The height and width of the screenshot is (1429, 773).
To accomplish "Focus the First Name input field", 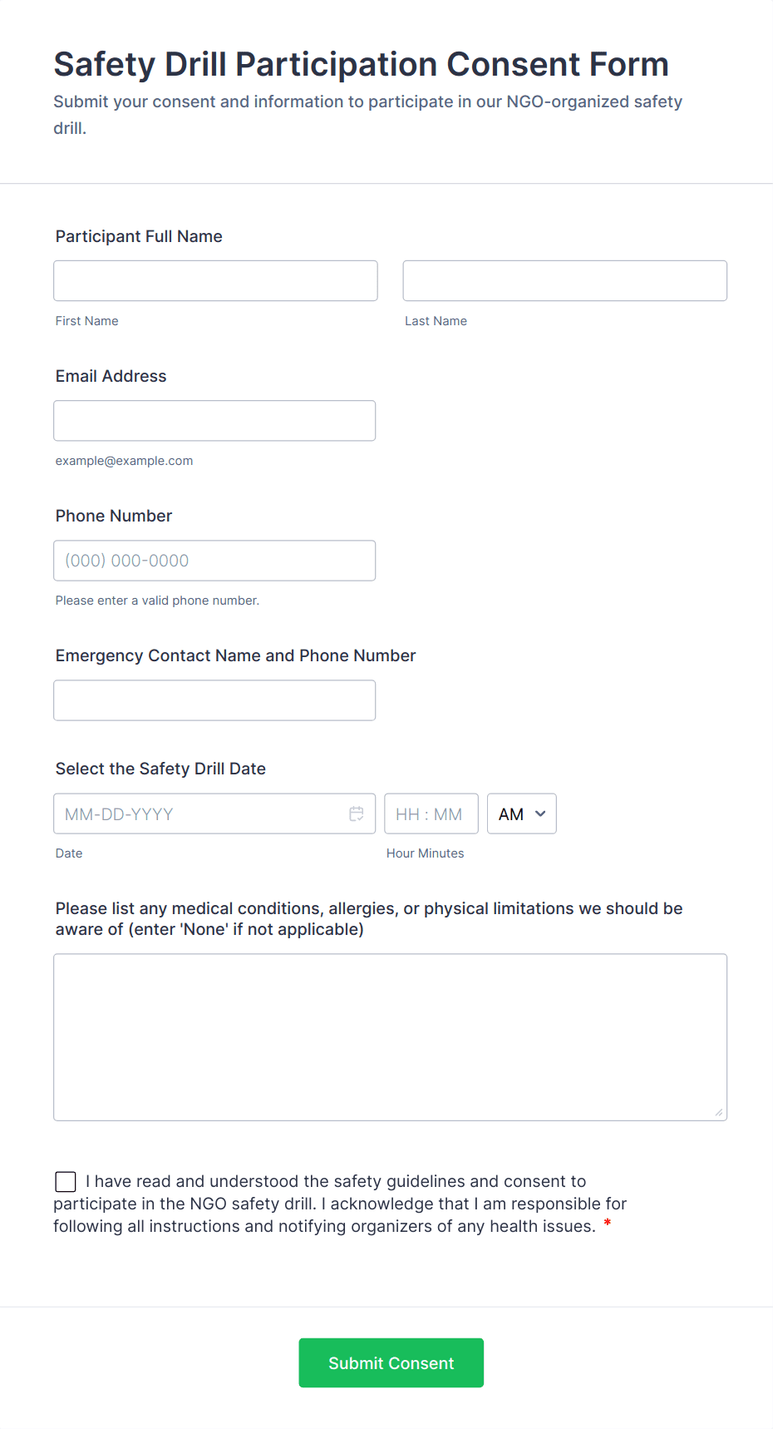I will (x=215, y=280).
